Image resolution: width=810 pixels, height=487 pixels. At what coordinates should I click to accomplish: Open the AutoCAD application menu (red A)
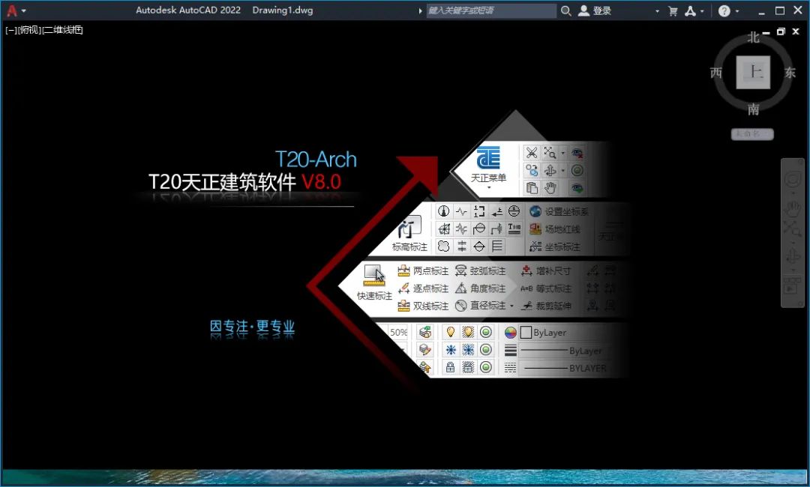point(12,10)
